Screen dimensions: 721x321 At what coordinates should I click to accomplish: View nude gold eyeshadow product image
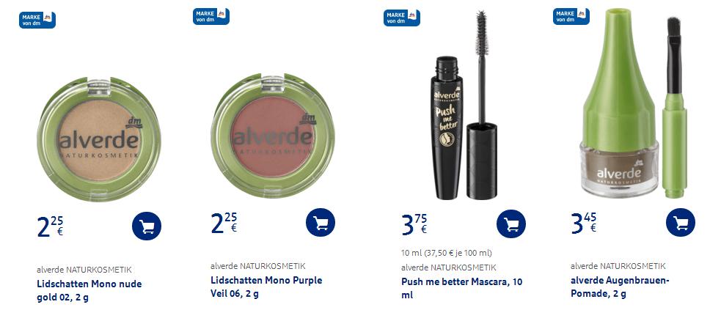(99, 139)
